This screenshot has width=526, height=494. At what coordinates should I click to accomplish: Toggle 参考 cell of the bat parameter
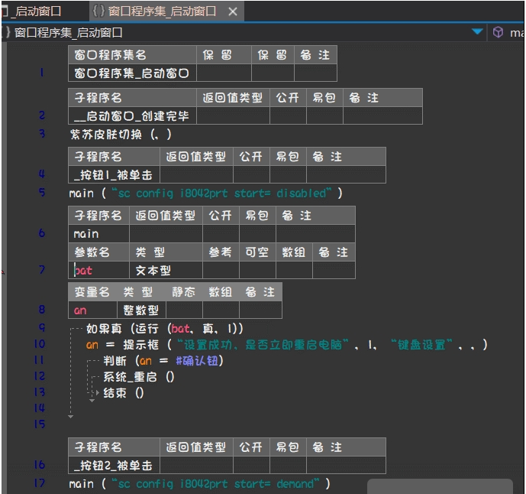pyautogui.click(x=221, y=270)
